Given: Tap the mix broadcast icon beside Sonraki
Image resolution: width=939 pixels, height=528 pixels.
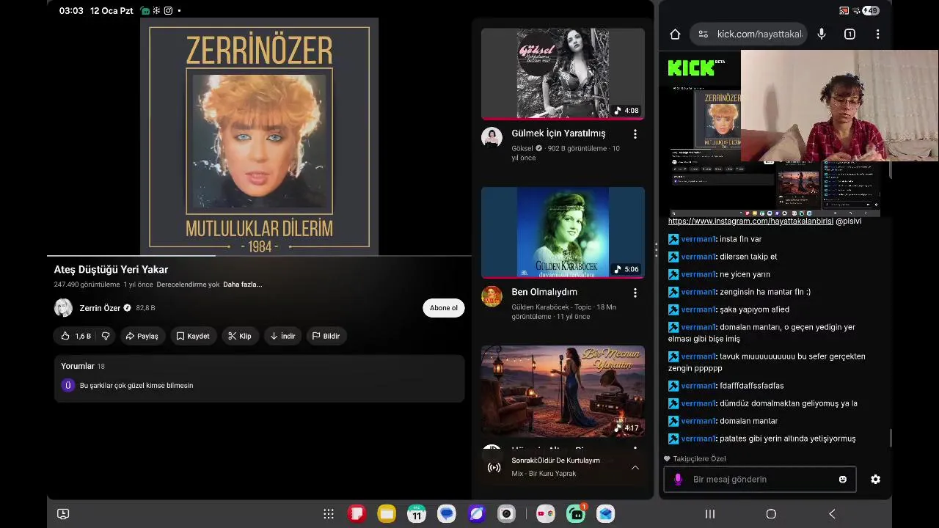Looking at the screenshot, I should coord(494,468).
